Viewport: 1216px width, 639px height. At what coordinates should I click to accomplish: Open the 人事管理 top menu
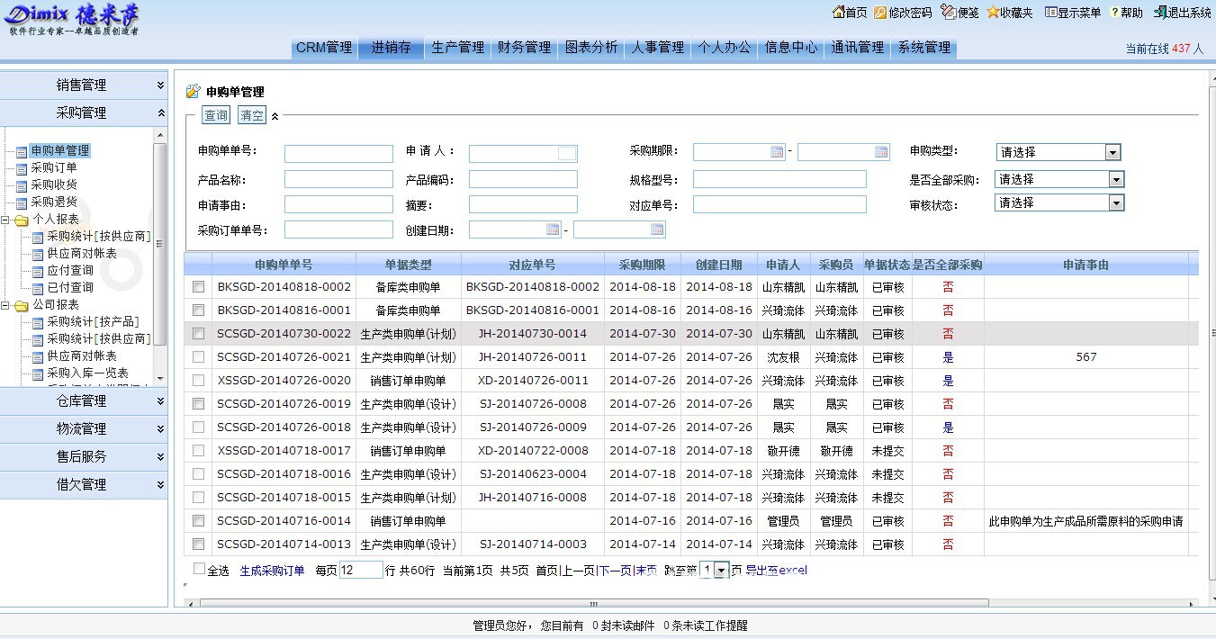657,48
